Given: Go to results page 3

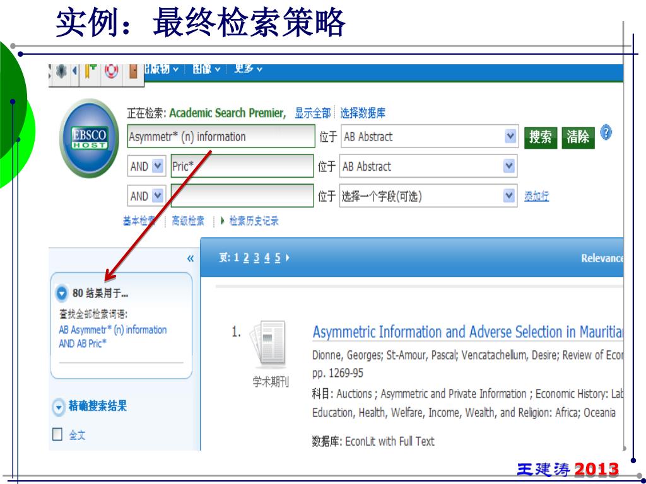Looking at the screenshot, I should (x=256, y=258).
